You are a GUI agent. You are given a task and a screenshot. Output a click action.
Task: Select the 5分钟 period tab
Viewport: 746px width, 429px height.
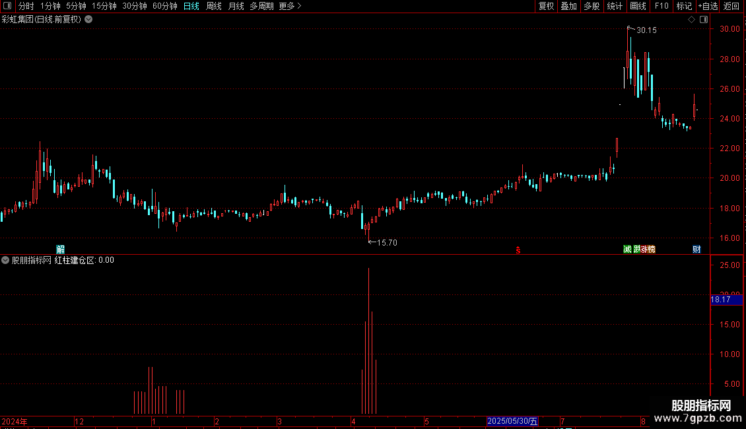(x=76, y=6)
